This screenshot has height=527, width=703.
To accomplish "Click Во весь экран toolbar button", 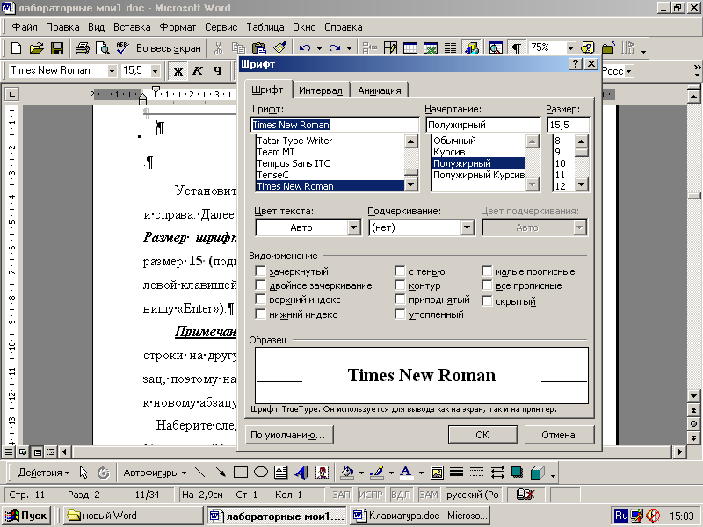I will [x=168, y=48].
